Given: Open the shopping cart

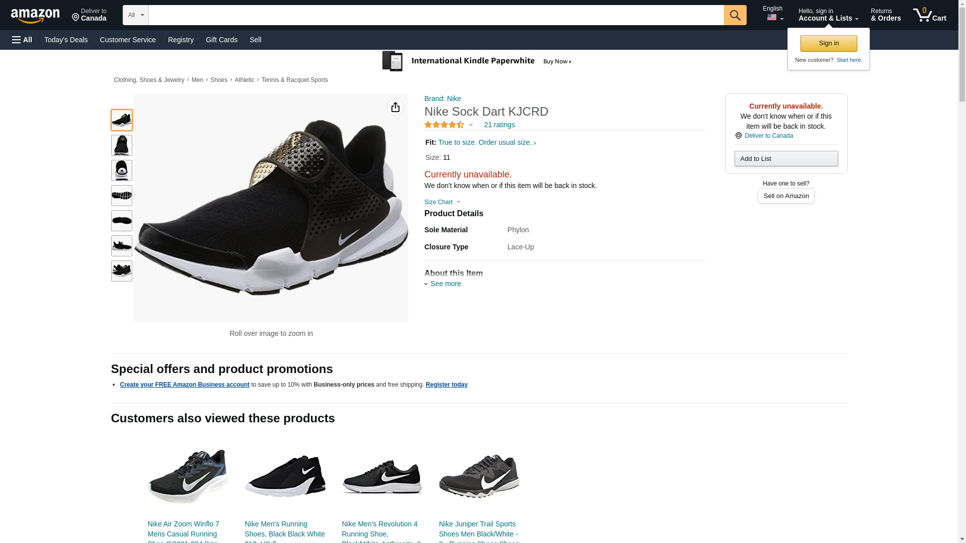Looking at the screenshot, I should point(929,15).
